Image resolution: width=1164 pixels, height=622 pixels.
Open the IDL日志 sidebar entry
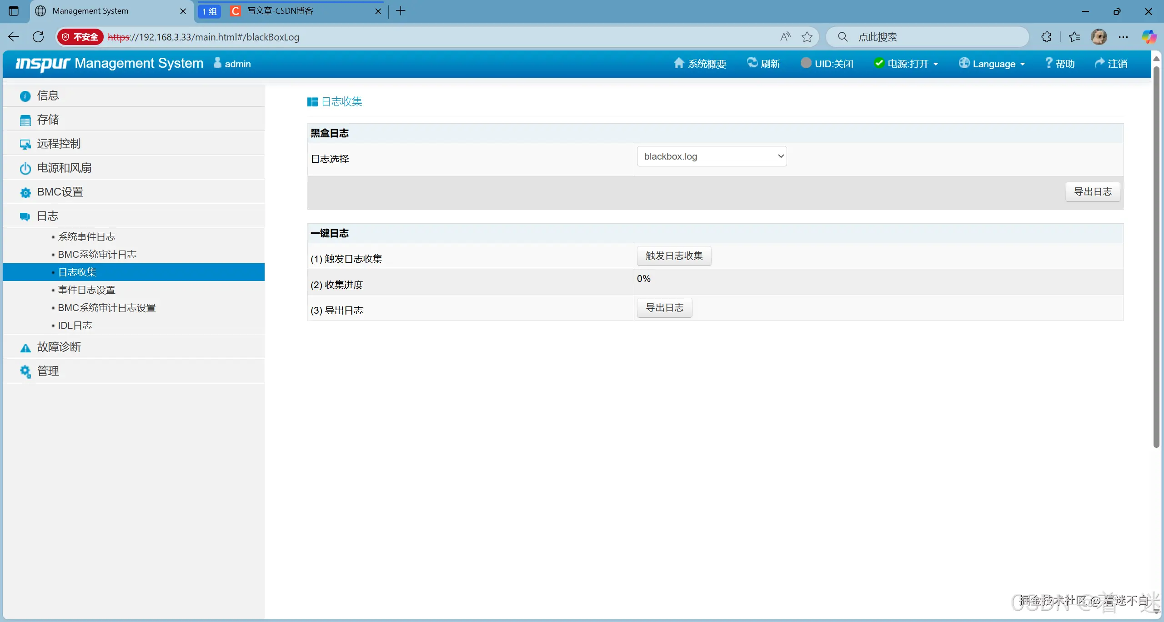[x=75, y=326]
